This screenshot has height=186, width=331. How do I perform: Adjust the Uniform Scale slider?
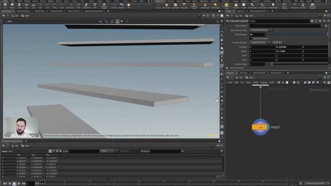point(296,64)
